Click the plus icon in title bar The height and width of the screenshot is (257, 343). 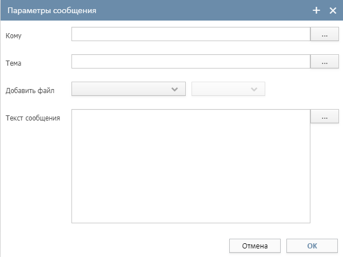click(317, 10)
